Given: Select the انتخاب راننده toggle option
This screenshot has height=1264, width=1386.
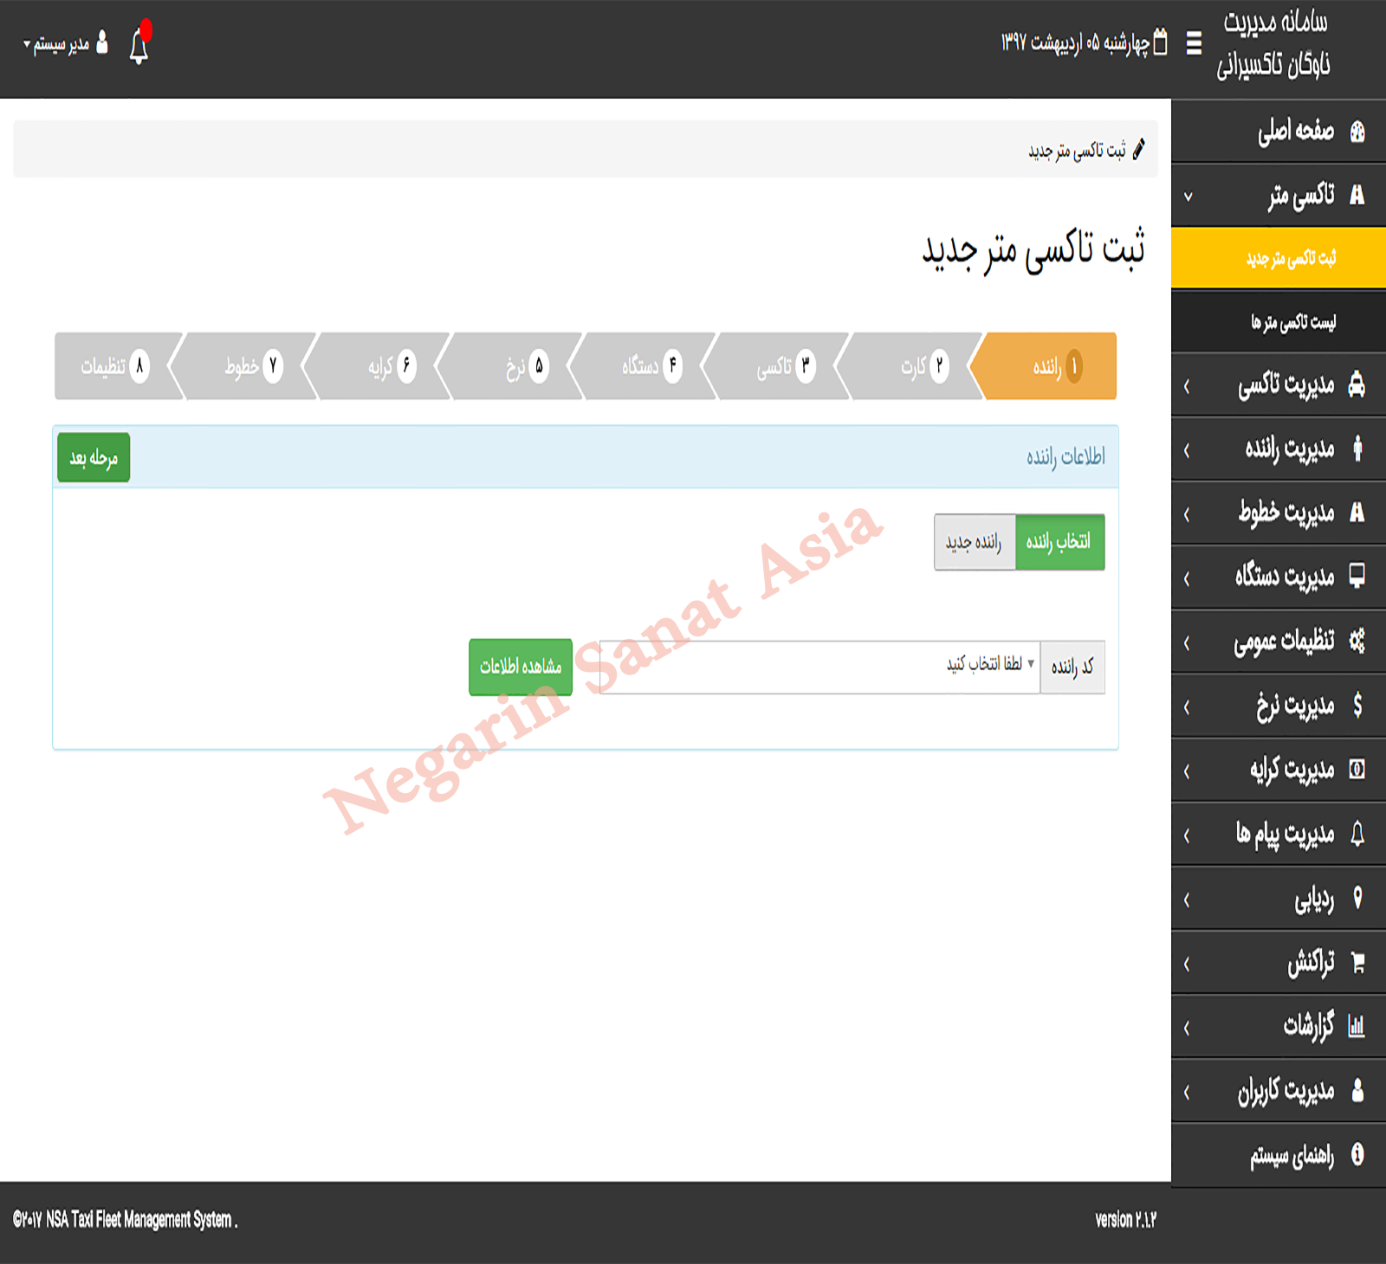Looking at the screenshot, I should (x=1059, y=542).
